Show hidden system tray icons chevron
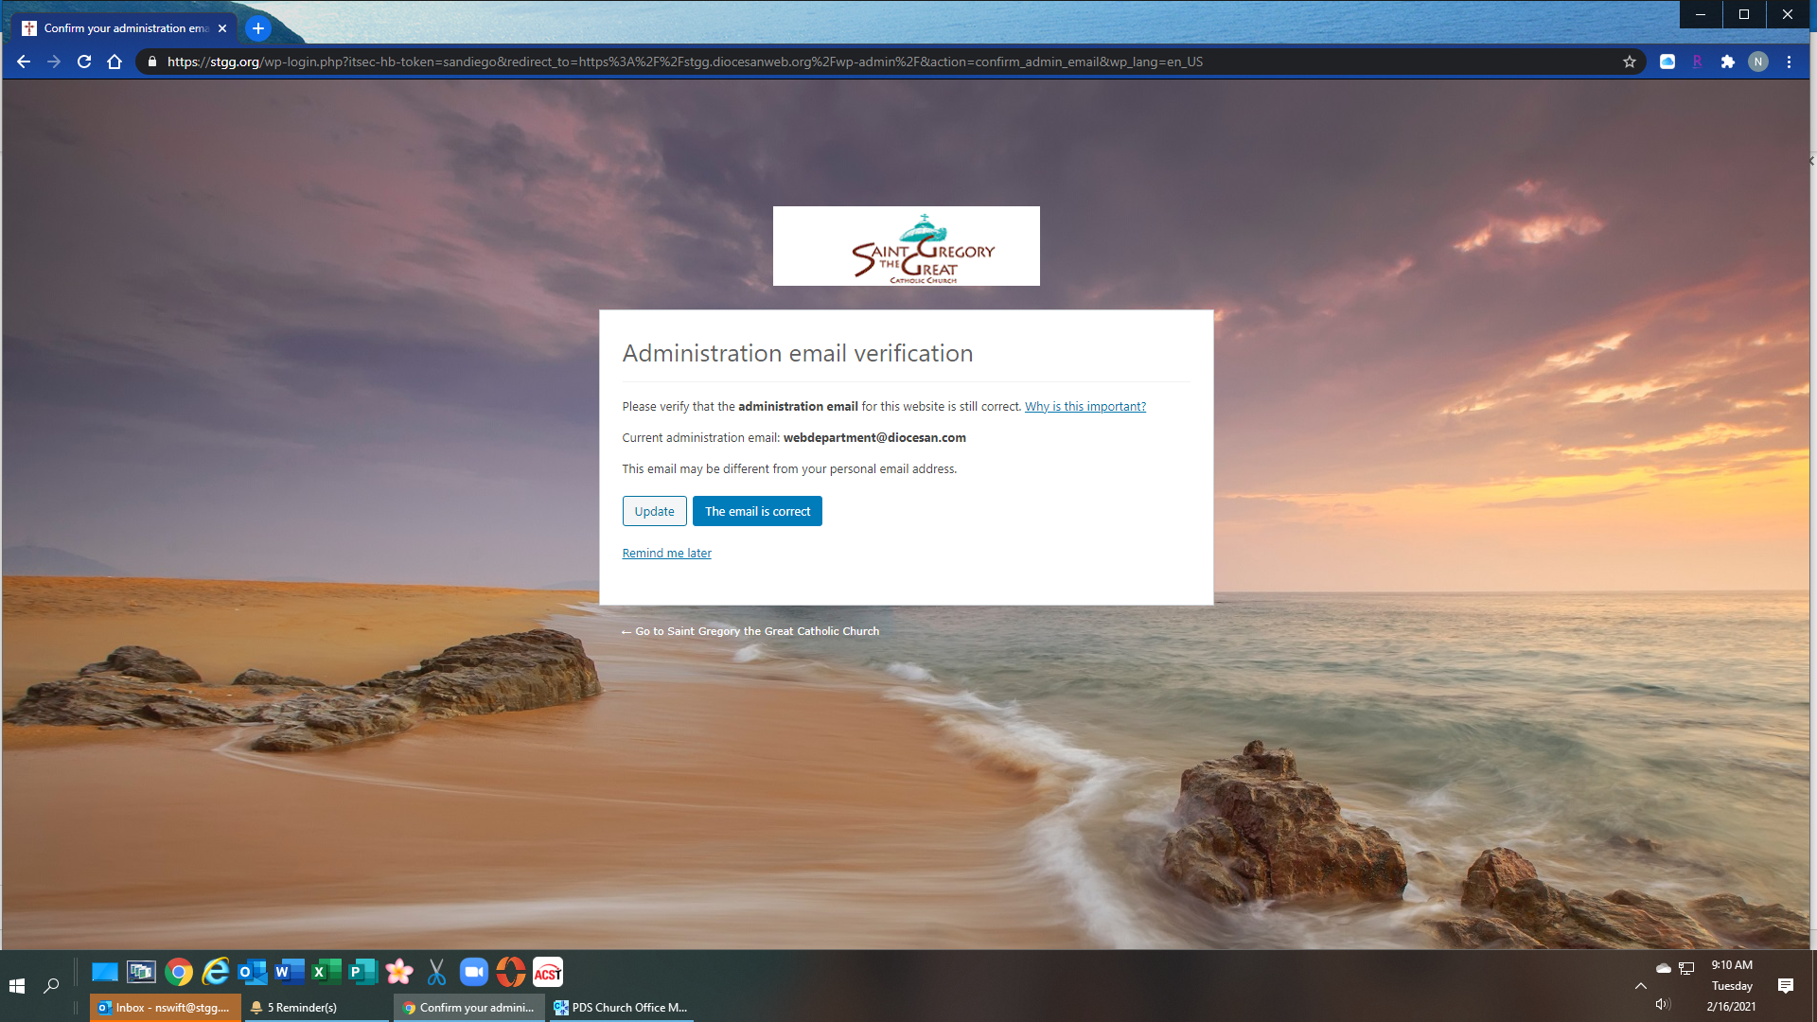Image resolution: width=1817 pixels, height=1022 pixels. tap(1640, 986)
